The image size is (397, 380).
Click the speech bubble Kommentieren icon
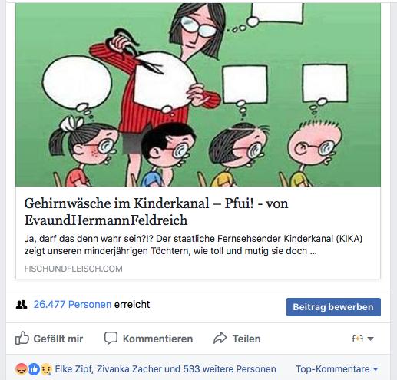click(x=111, y=339)
